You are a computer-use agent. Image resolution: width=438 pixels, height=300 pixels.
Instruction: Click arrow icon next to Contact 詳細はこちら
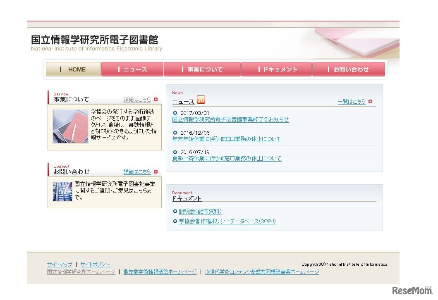tap(156, 171)
